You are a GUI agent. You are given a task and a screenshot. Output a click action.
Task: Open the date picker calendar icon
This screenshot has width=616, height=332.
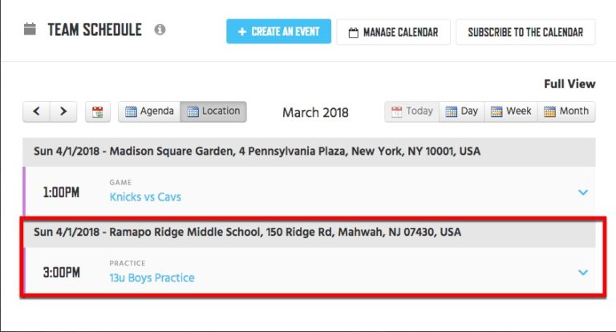click(x=98, y=112)
